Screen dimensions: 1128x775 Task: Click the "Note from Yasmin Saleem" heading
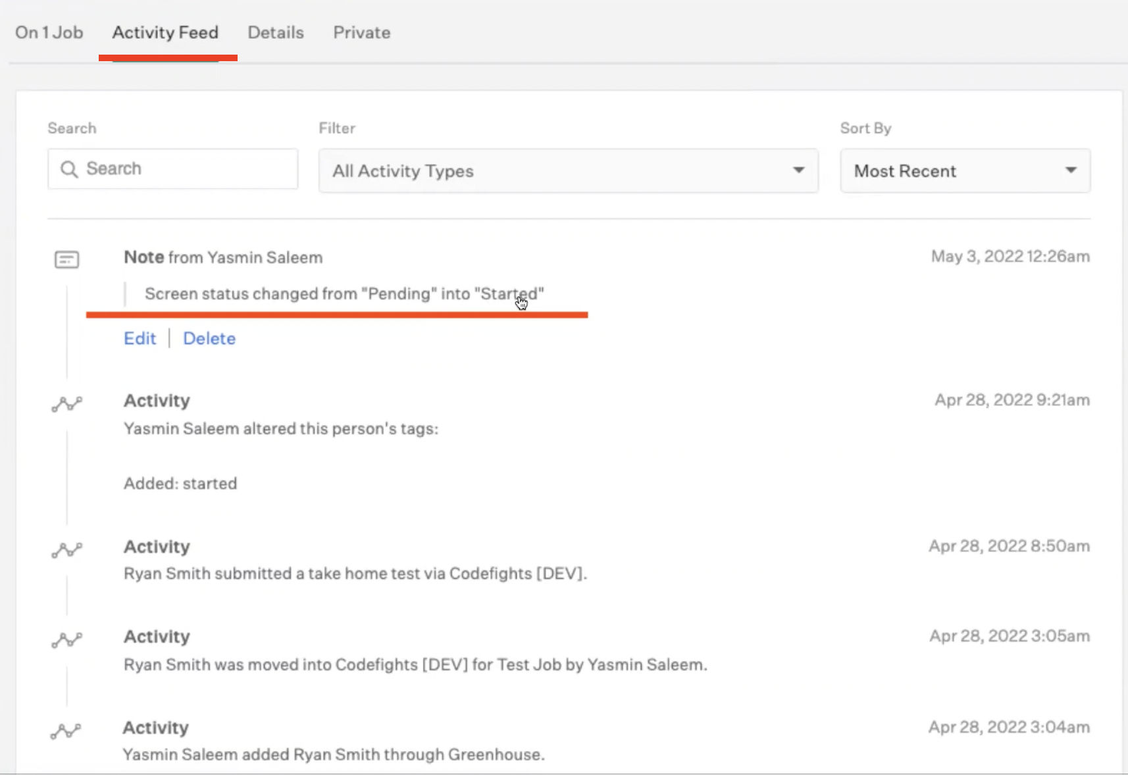point(223,257)
